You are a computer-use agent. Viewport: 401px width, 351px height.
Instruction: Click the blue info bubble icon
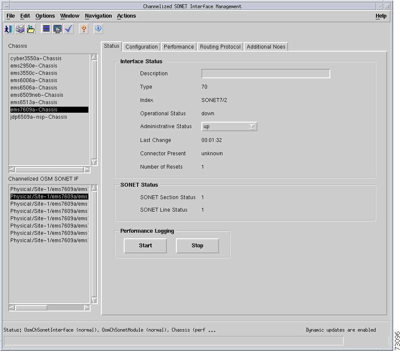pos(98,29)
